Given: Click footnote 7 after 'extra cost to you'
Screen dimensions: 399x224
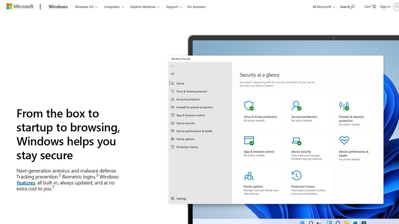Looking at the screenshot, I should 53,187.
